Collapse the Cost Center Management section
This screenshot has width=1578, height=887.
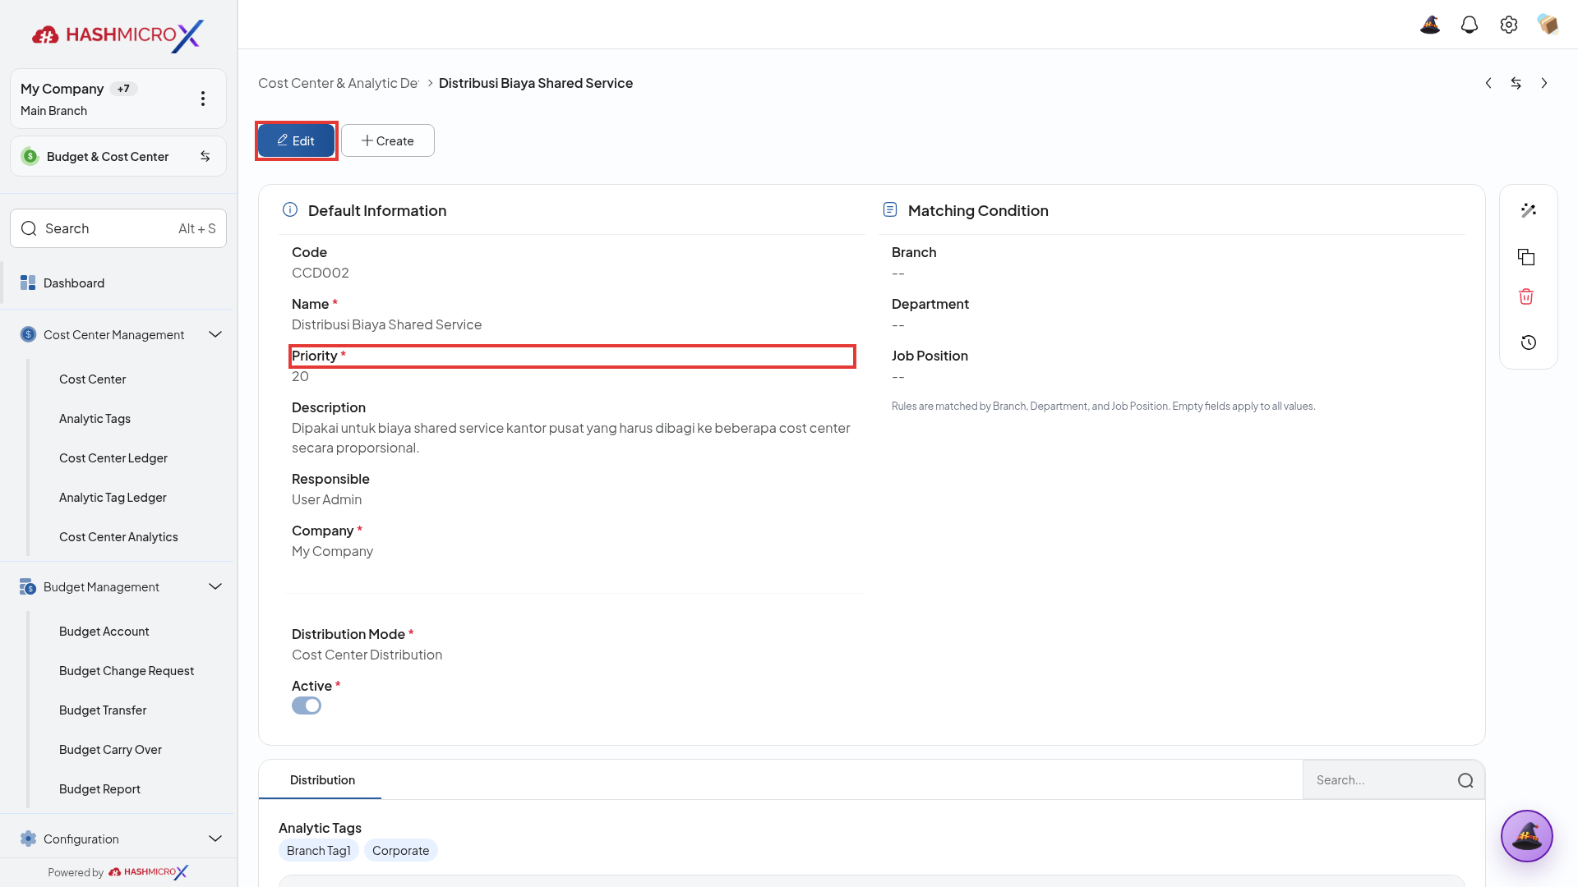click(215, 334)
